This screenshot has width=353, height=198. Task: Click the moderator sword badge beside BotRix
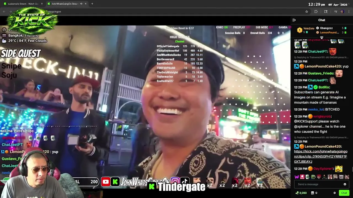click(x=310, y=87)
